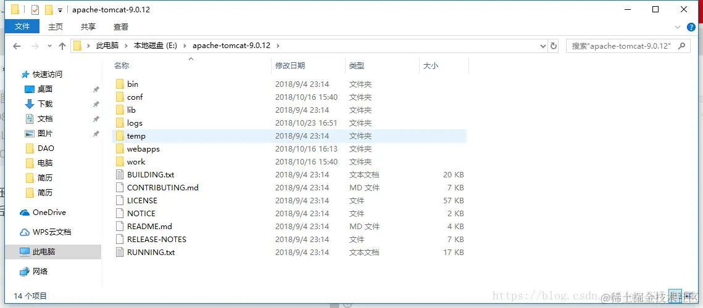Viewport: 703px width, 308px height.
Task: Select WPS云文档 in the navigation pane
Action: [52, 232]
